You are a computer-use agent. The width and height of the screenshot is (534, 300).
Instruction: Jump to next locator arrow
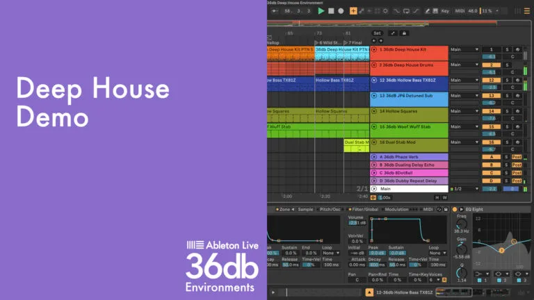coord(380,41)
